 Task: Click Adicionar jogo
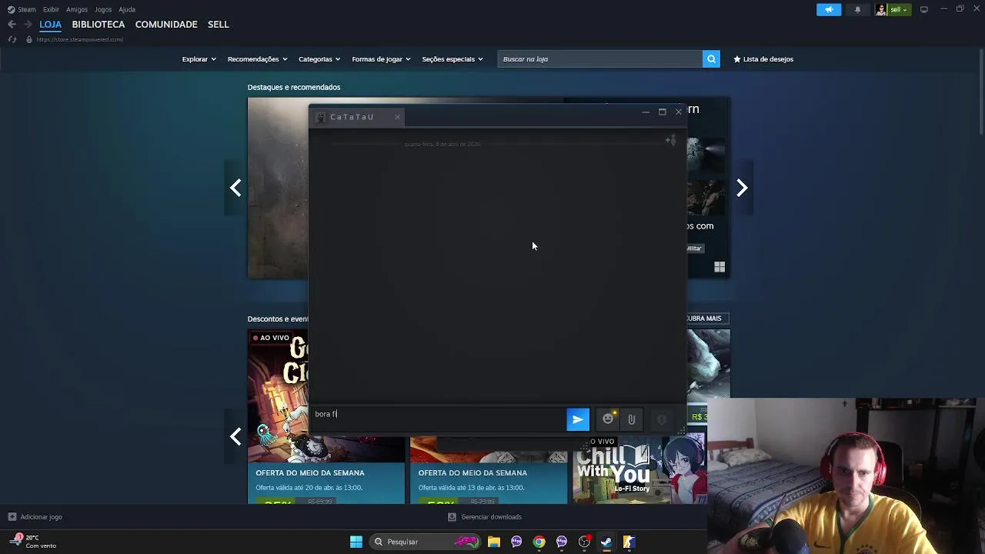point(35,517)
